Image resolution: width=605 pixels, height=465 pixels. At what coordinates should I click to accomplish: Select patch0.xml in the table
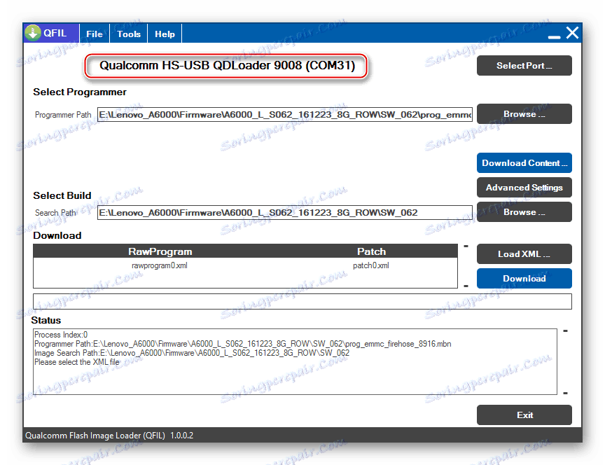pos(371,265)
